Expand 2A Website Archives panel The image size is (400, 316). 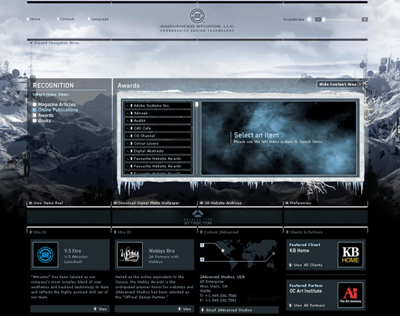[x=221, y=203]
